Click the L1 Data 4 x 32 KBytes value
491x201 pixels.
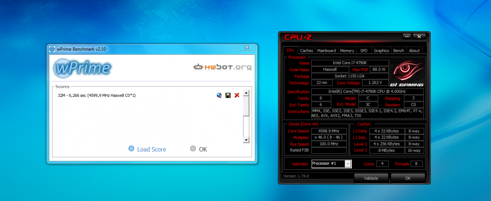click(387, 131)
